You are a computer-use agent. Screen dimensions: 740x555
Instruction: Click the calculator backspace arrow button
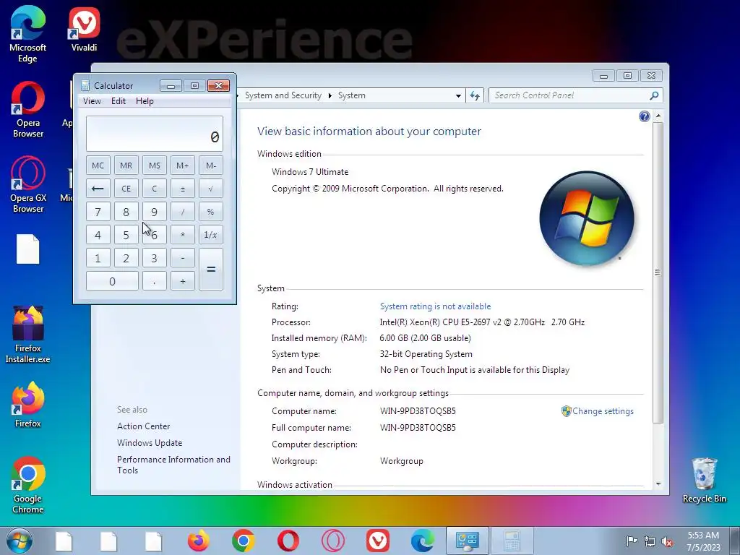[98, 189]
